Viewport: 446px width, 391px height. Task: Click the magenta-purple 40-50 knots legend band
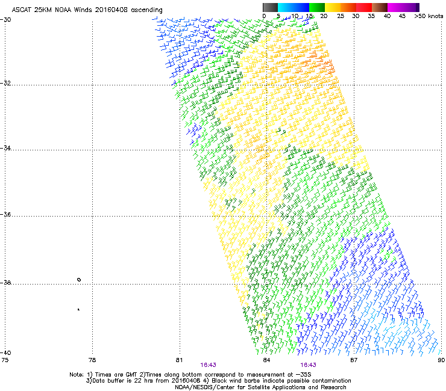click(403, 8)
